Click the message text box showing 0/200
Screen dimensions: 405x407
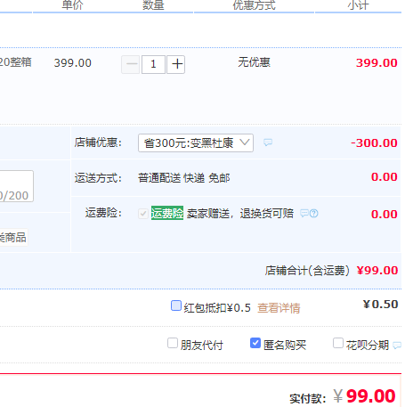16,186
